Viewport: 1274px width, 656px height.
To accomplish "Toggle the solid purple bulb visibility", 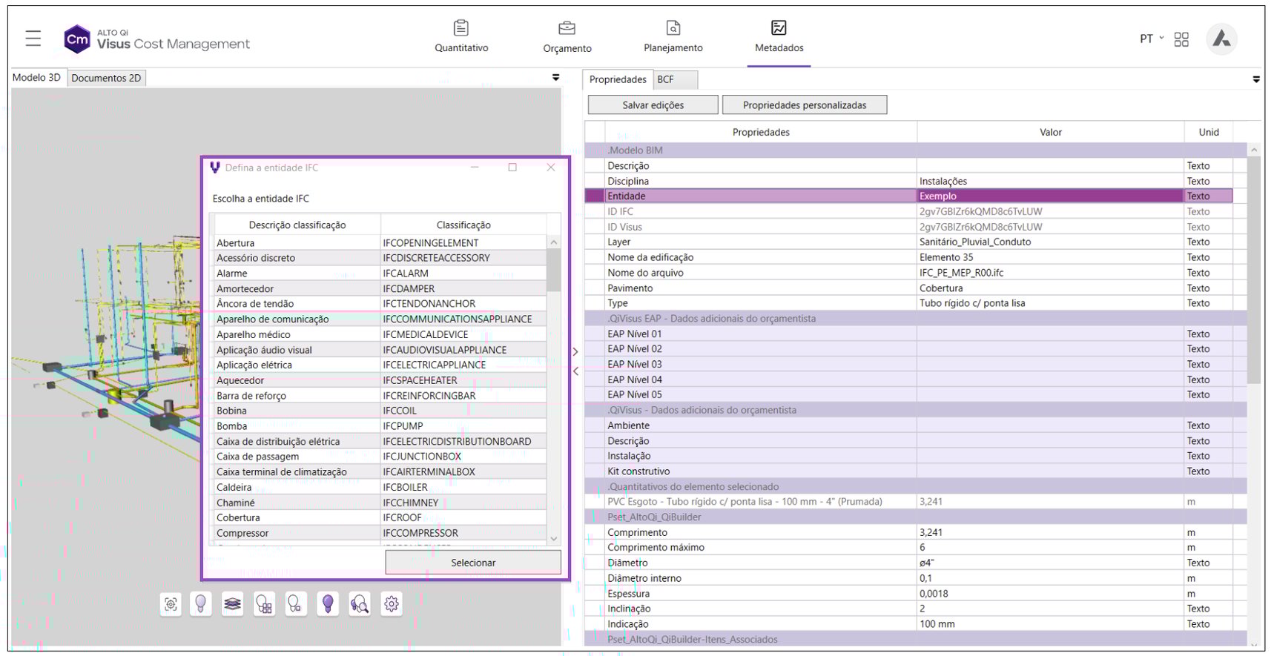I will point(328,604).
